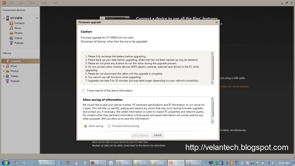Click the 'Library' section header
Viewport: 295px width, 166px height.
point(7,53)
